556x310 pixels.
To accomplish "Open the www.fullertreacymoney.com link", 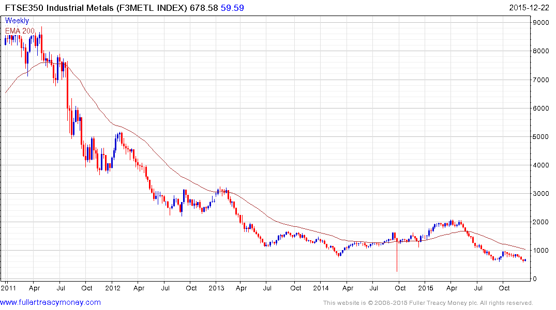I will coord(50,302).
